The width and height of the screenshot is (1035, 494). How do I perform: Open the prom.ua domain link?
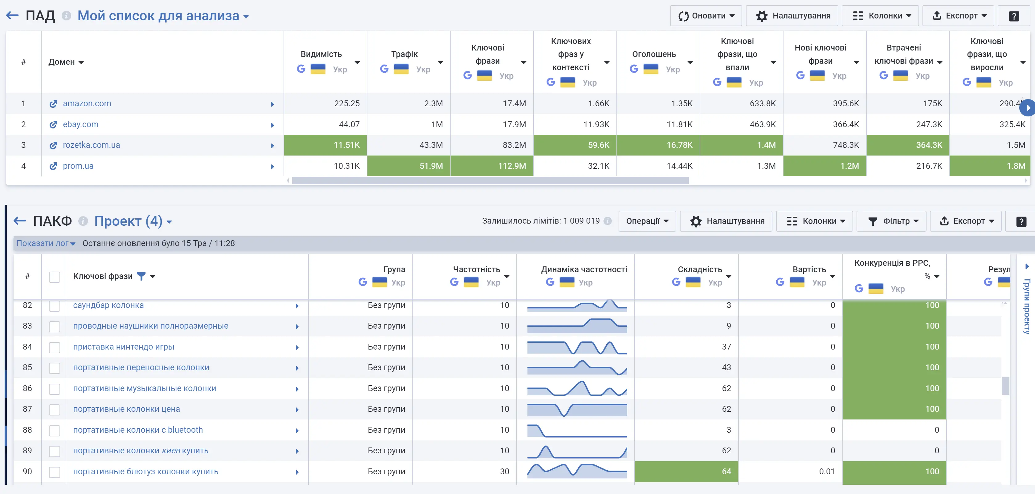pyautogui.click(x=78, y=166)
